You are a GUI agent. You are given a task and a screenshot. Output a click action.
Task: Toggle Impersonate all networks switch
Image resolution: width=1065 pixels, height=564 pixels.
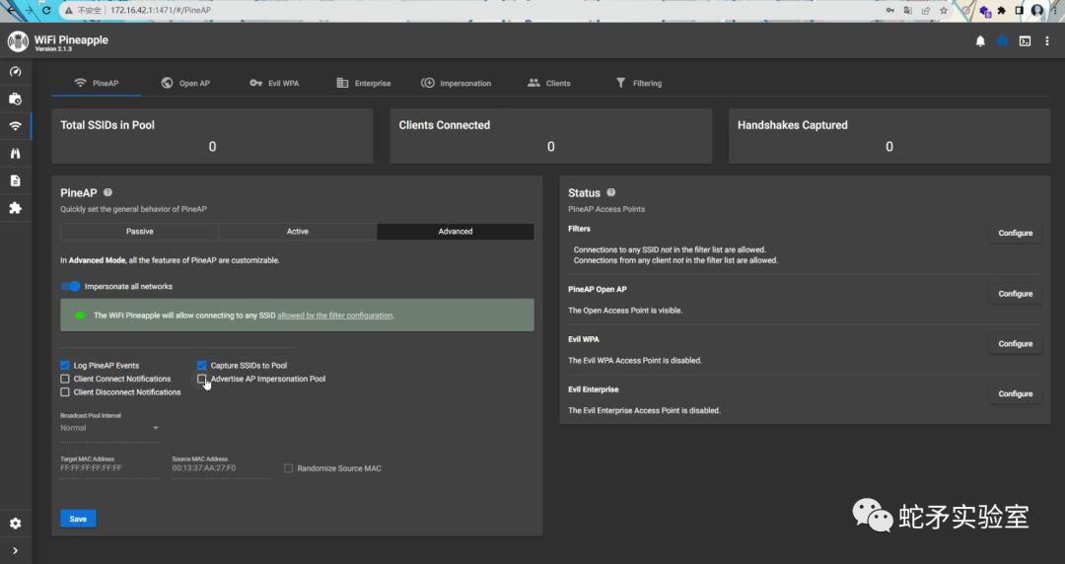tap(71, 286)
